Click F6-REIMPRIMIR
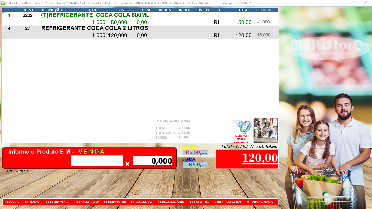Viewport: 372px width, 209px height. point(115,202)
